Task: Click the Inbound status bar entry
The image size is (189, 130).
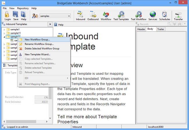Action: tap(77, 127)
